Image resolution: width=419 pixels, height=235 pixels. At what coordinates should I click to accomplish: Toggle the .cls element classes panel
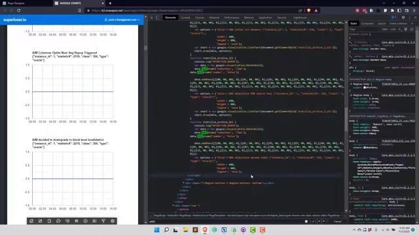click(393, 29)
